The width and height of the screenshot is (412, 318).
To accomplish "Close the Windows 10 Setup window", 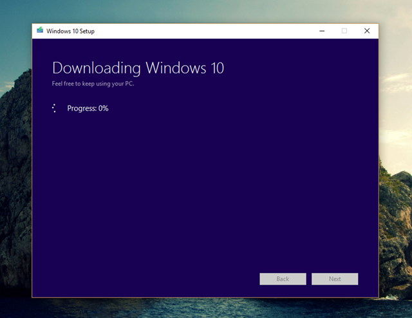I will tap(367, 31).
